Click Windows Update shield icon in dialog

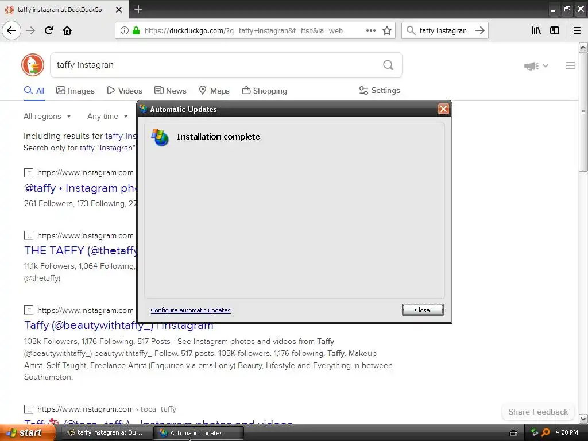[x=160, y=137]
